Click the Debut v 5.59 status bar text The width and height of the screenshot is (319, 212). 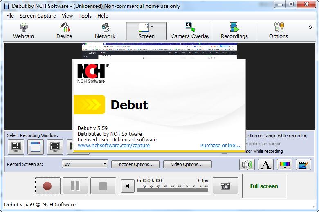pyautogui.click(x=40, y=205)
